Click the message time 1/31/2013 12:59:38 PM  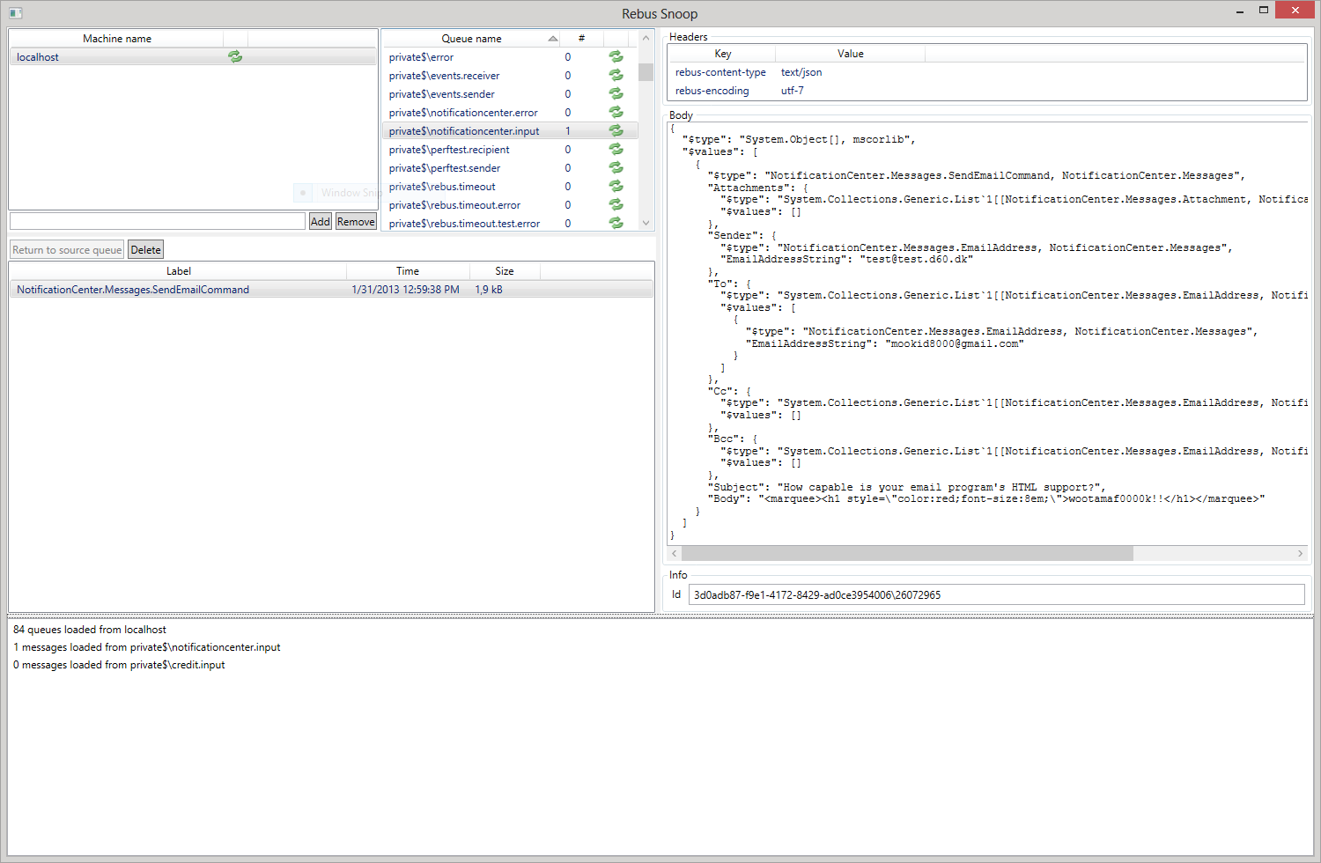pyautogui.click(x=405, y=289)
